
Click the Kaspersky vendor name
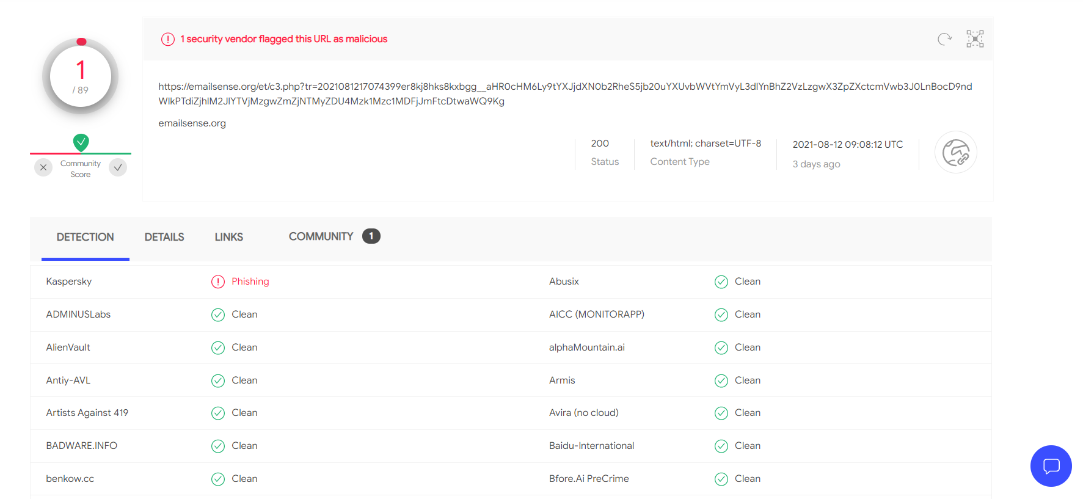tap(69, 282)
